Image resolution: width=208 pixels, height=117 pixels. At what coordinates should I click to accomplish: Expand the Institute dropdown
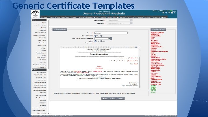[131, 23]
